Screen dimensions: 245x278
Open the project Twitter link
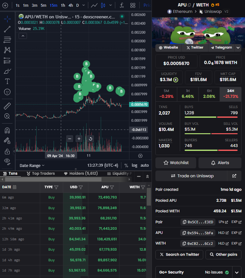195,48
